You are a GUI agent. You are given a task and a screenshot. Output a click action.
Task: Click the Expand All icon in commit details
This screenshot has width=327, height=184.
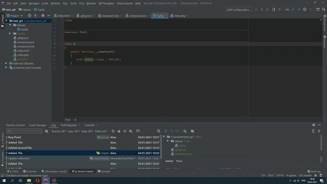pos(313,131)
